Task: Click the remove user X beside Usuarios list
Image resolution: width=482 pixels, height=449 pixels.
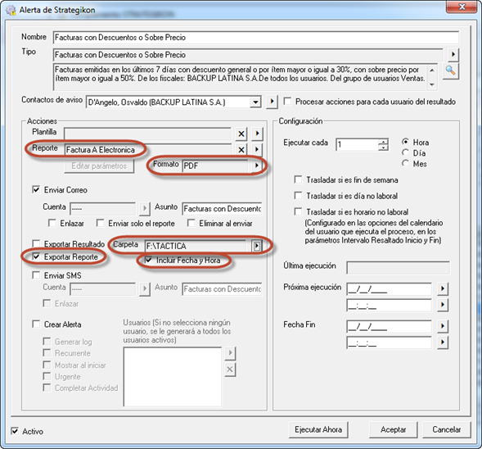Action: pos(230,369)
